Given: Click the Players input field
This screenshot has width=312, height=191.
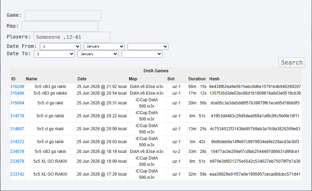Looking at the screenshot, I should (72, 37).
